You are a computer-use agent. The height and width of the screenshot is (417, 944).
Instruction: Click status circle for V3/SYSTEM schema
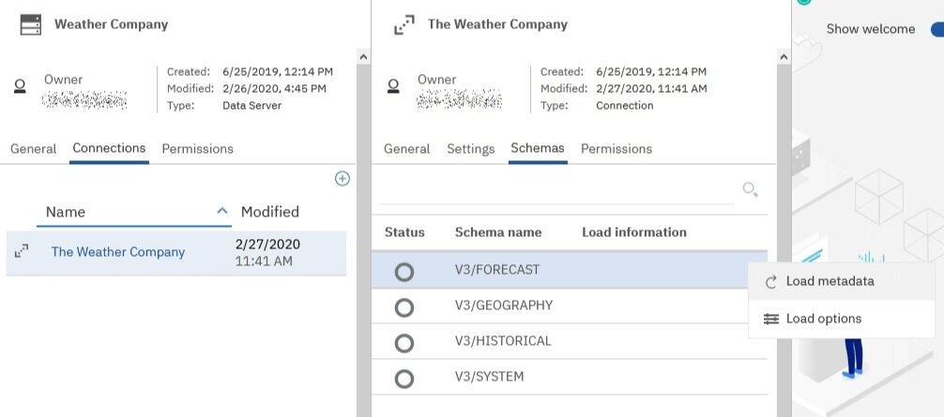[x=404, y=379]
